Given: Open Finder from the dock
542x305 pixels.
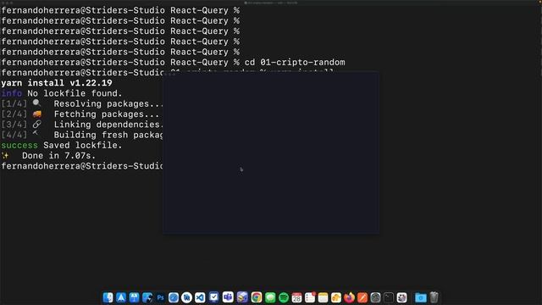Looking at the screenshot, I should pos(108,297).
